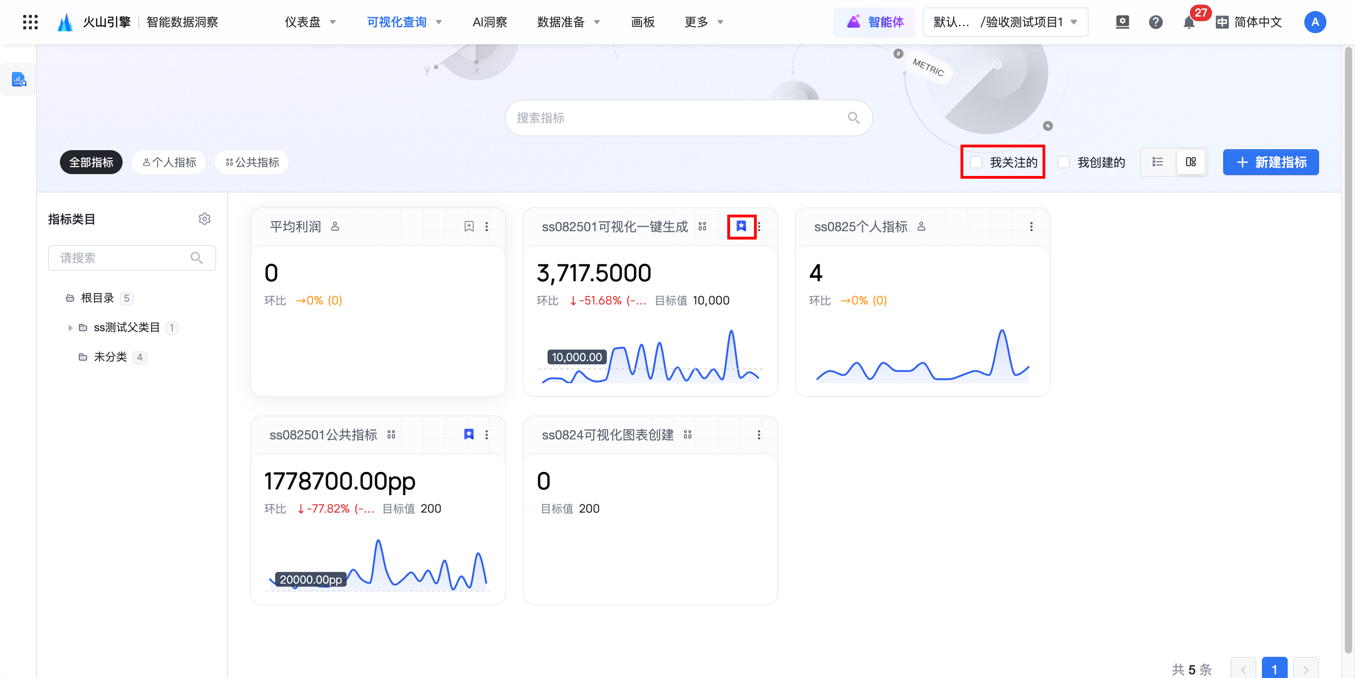Enable the 我创建的 checkbox
This screenshot has height=678, width=1355.
pos(1064,162)
